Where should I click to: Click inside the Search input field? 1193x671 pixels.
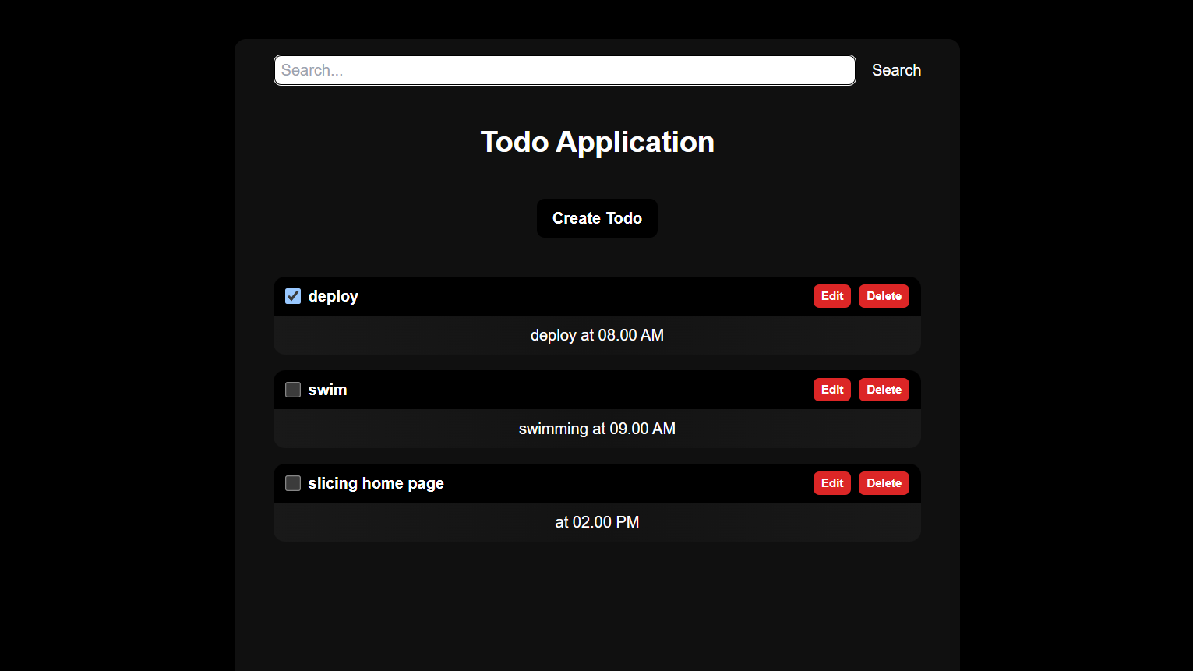(x=564, y=70)
